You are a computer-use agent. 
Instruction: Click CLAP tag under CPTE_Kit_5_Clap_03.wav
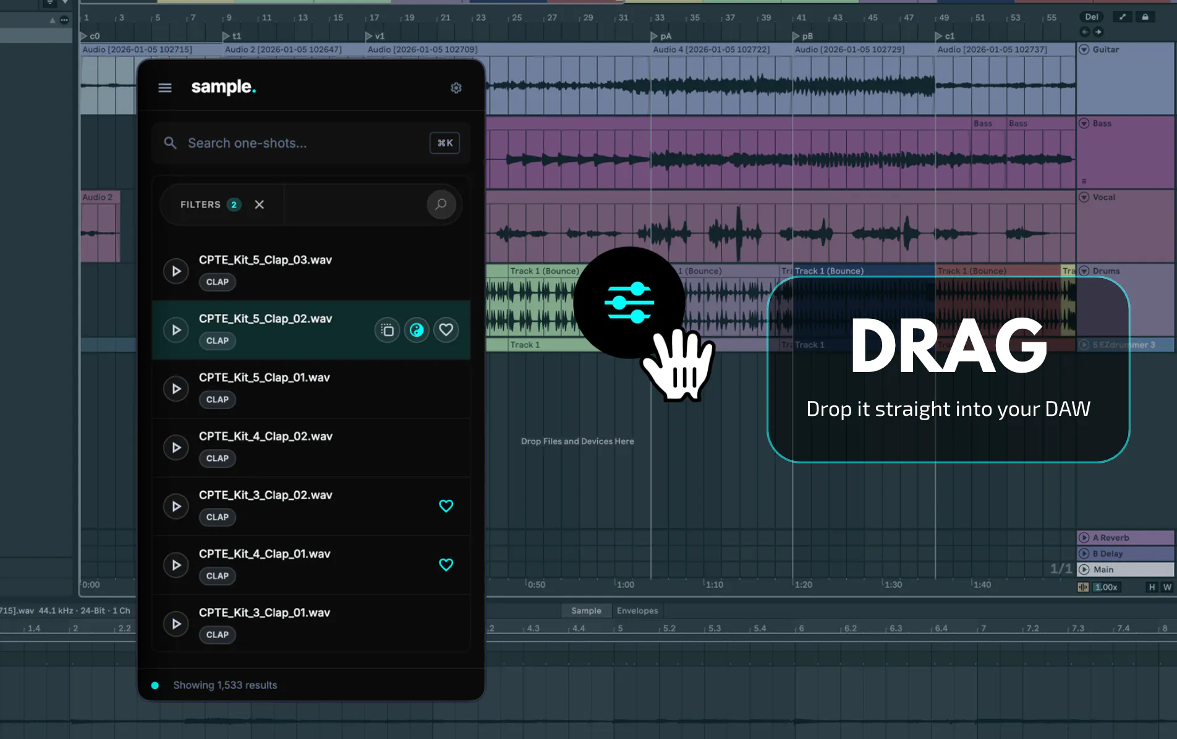218,282
